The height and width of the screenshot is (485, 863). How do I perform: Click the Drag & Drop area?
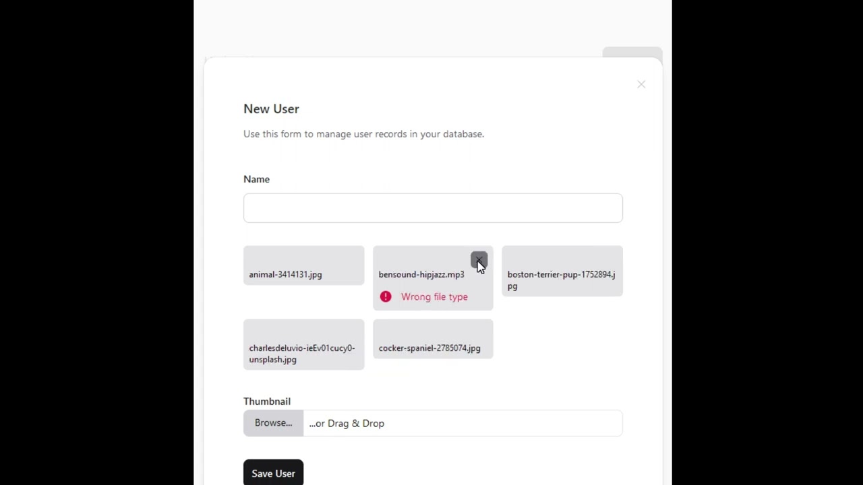pyautogui.click(x=463, y=423)
